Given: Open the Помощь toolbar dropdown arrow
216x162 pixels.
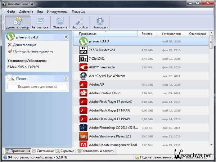Looking at the screenshot, I should click(x=107, y=27).
